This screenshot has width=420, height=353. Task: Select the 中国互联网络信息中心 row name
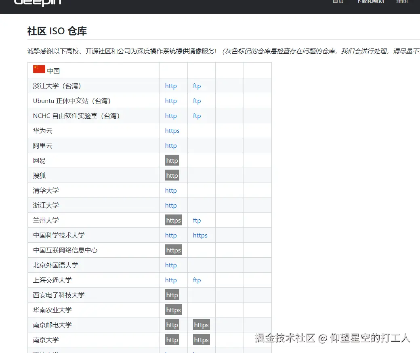tap(65, 250)
